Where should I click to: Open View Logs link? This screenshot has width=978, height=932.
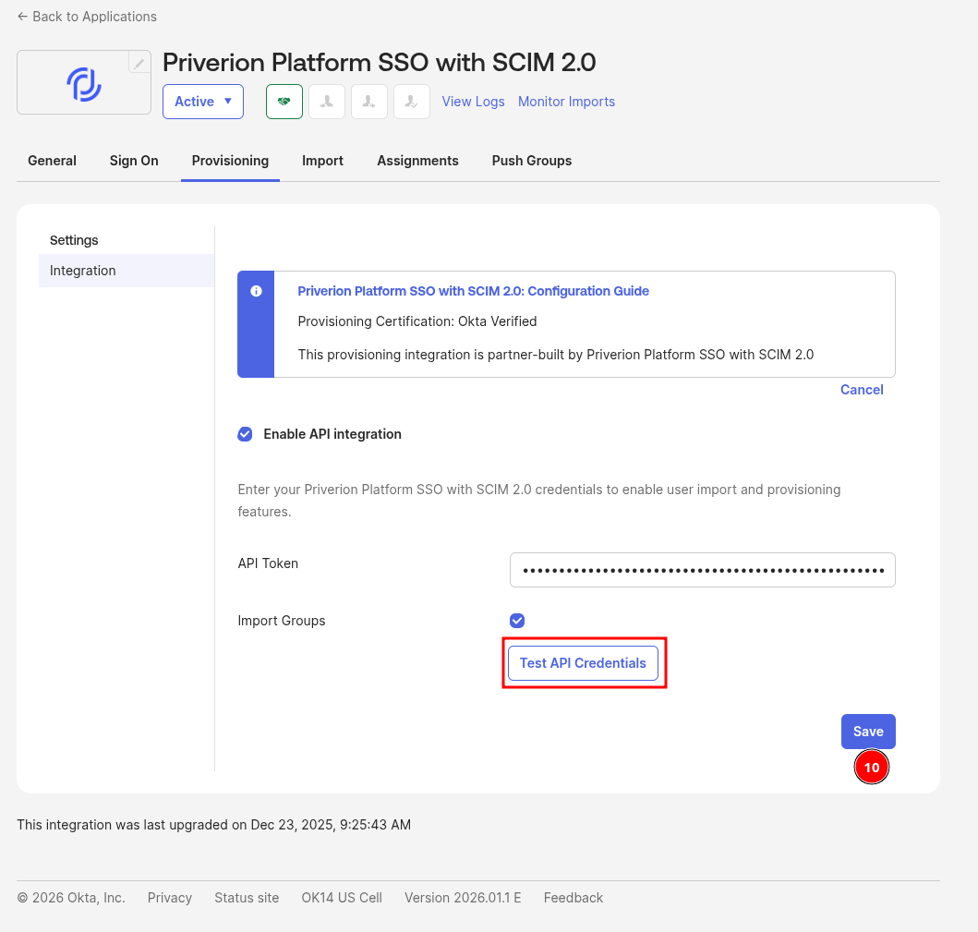[473, 102]
